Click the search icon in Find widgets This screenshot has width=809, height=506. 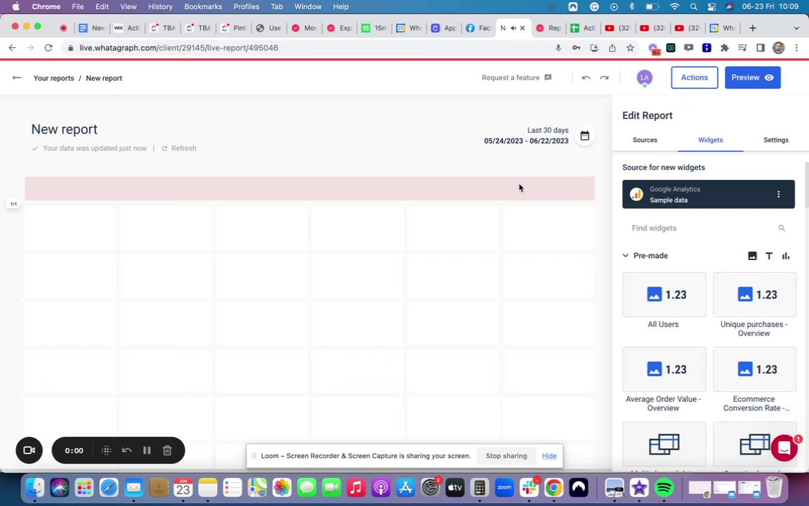(x=782, y=228)
